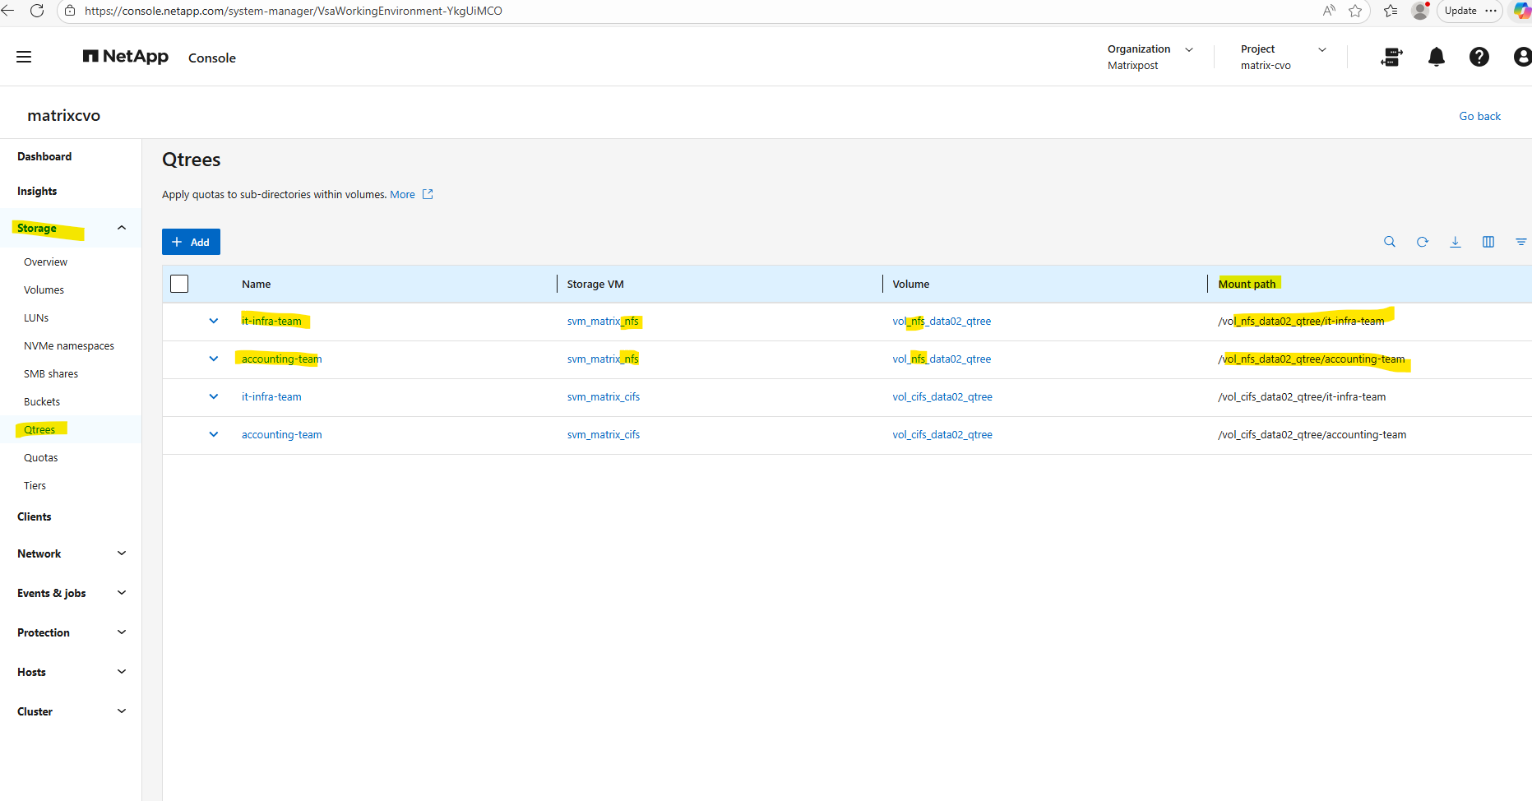Open the help question mark icon
The image size is (1532, 801).
tap(1479, 57)
